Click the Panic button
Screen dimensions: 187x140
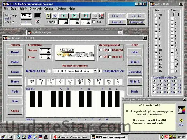(x=15, y=62)
